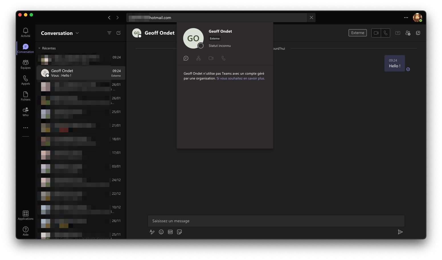Open the Aide help icon

(25, 231)
